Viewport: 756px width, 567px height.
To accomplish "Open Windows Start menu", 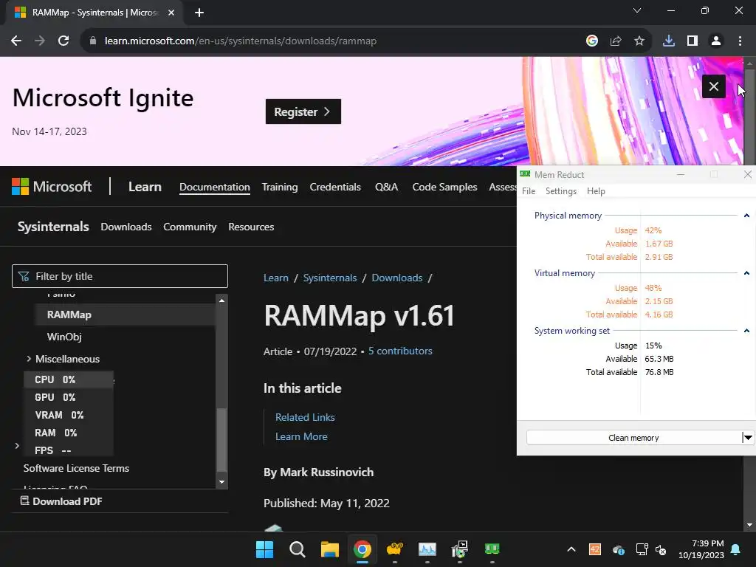I will [x=264, y=549].
